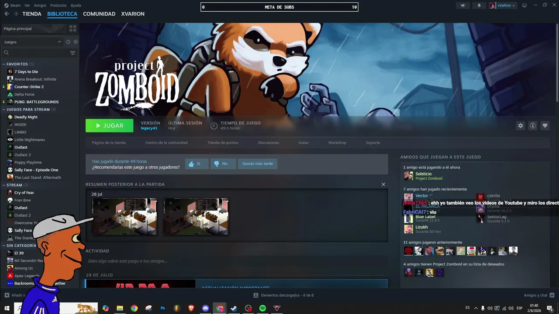This screenshot has width=559, height=314.
Task: View the first 28 jul screenshot
Action: pos(124,217)
